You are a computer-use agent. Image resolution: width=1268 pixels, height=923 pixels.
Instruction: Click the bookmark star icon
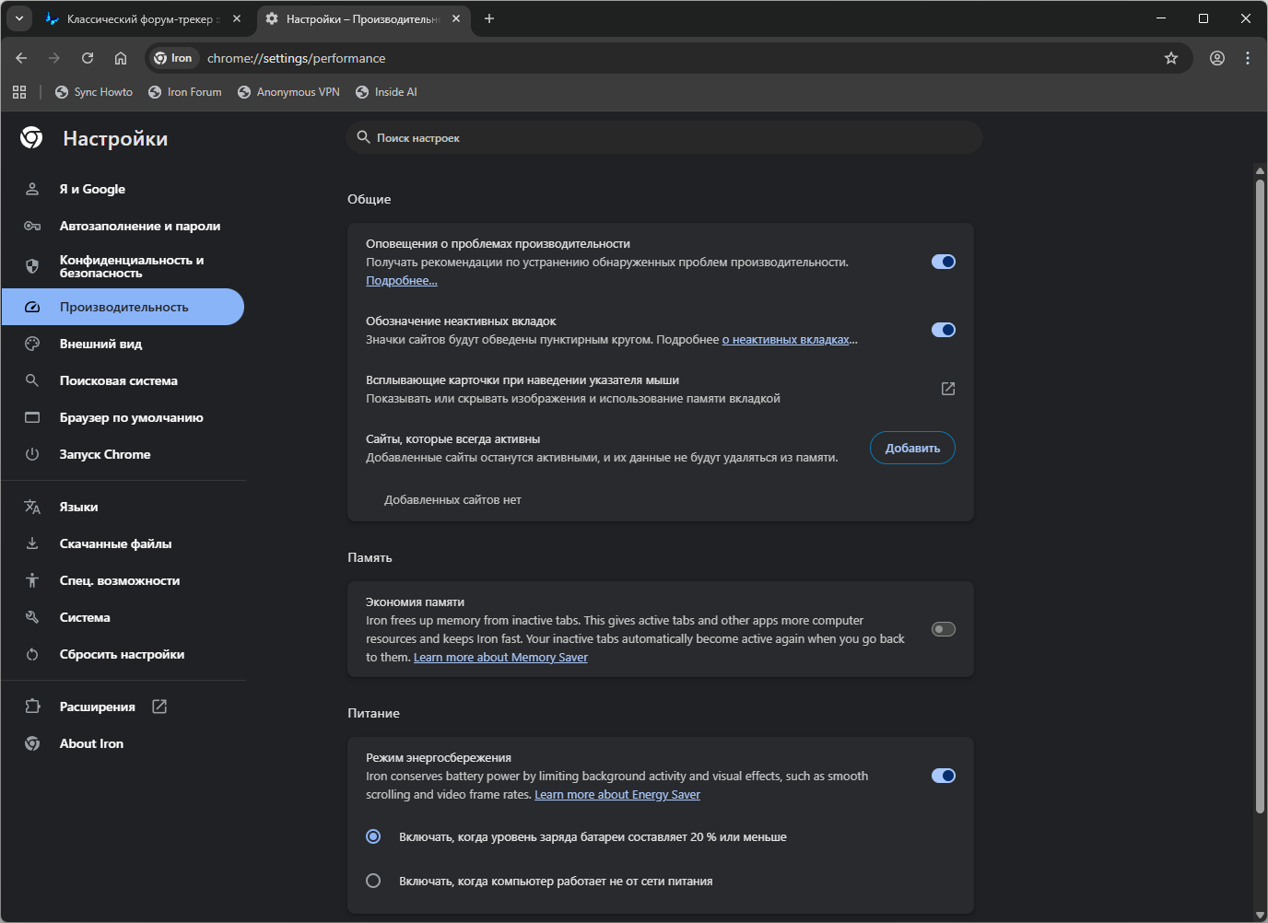[x=1171, y=58]
